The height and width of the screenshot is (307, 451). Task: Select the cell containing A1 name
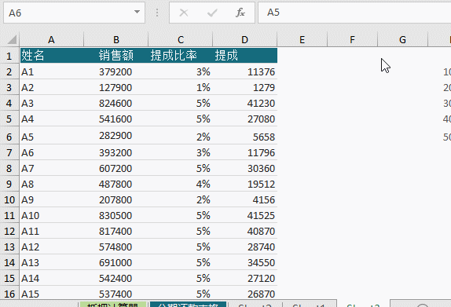point(52,71)
